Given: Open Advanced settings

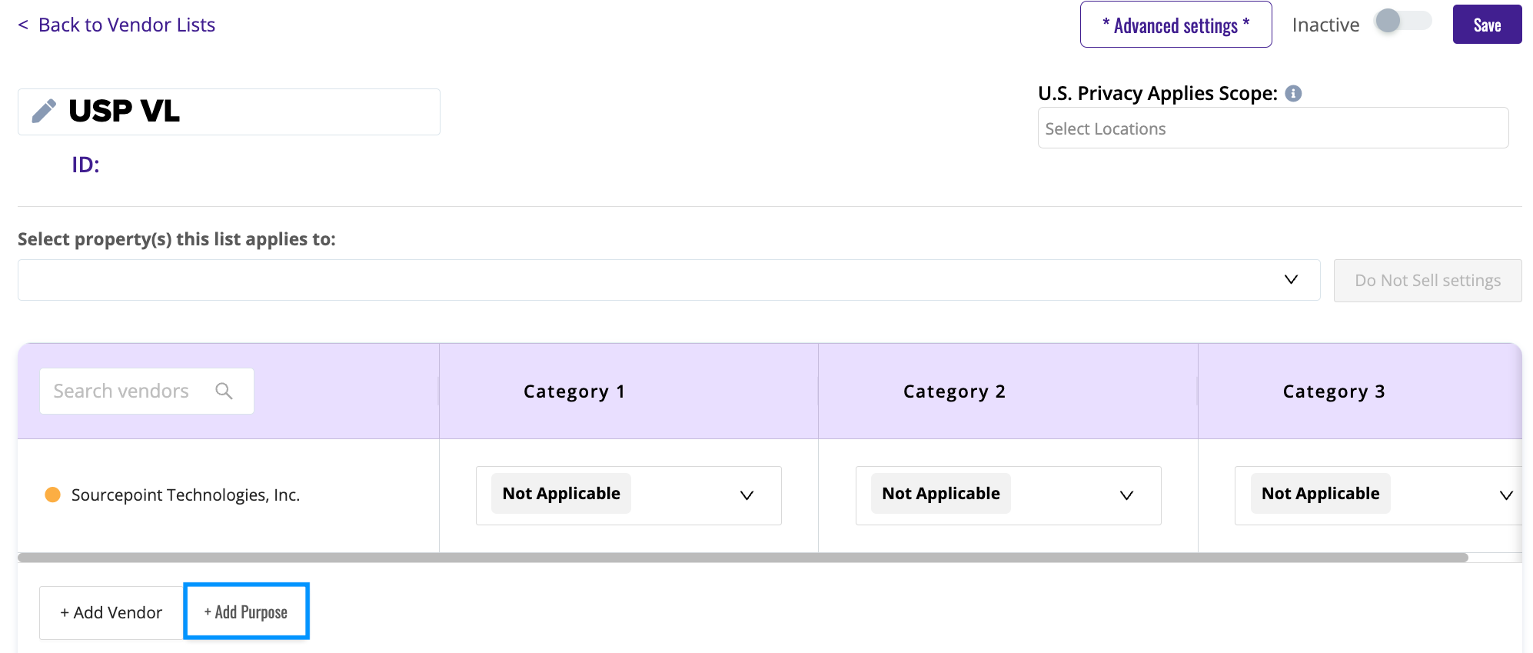Looking at the screenshot, I should point(1176,25).
